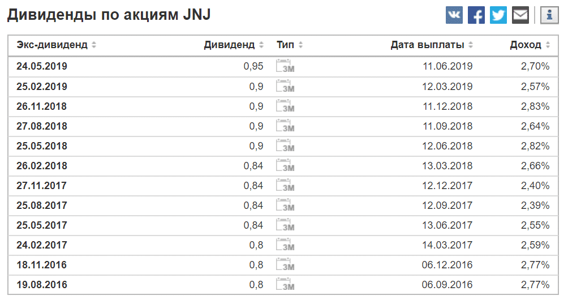
Task: Click the 3M type icon for 19.08.2016
Action: tap(285, 284)
